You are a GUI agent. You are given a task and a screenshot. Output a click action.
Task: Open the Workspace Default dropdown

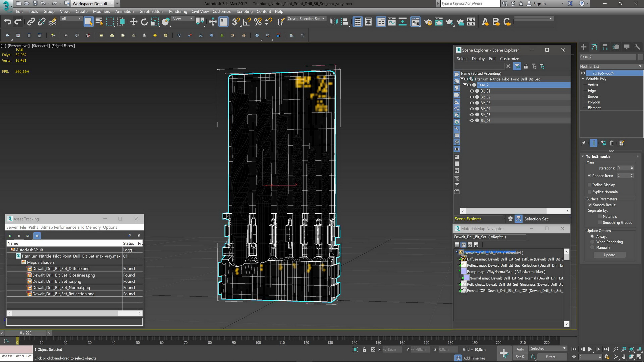point(93,4)
